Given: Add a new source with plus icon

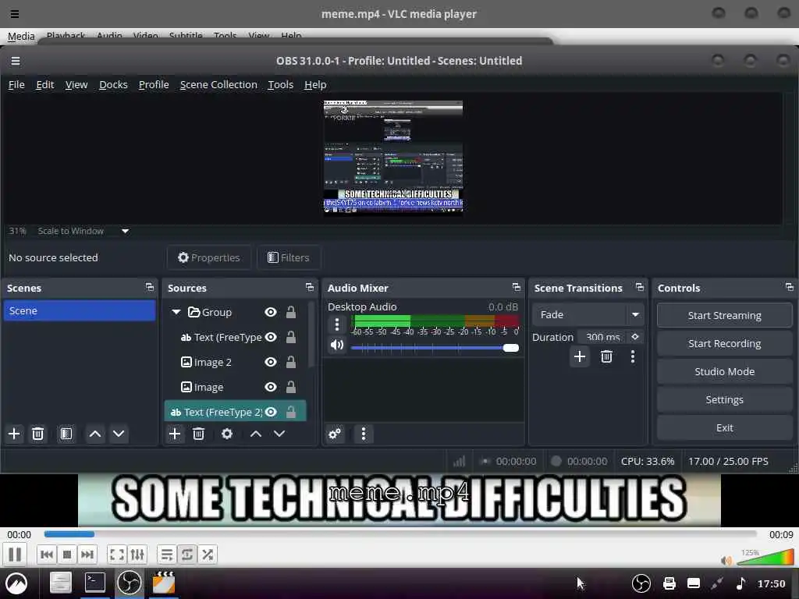Looking at the screenshot, I should tap(175, 434).
